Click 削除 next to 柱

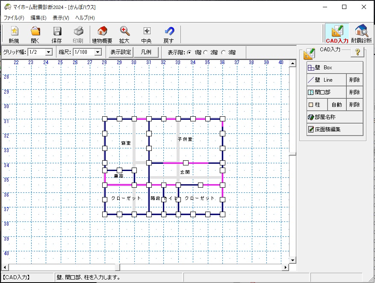[354, 105]
